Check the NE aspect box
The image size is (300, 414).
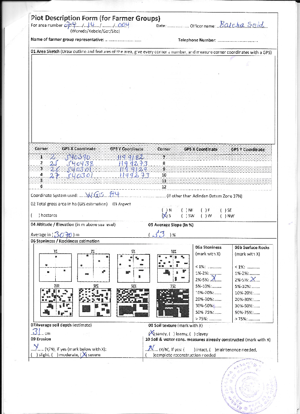[184, 210]
